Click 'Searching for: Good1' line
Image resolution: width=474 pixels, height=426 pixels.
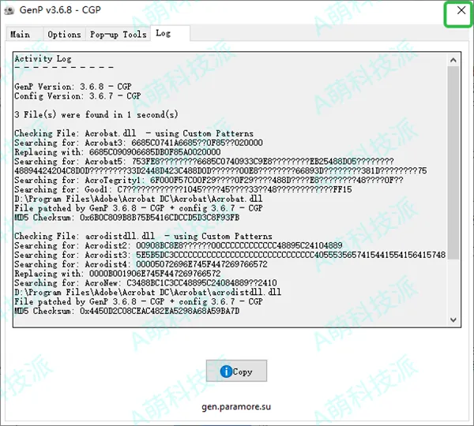pyautogui.click(x=183, y=189)
